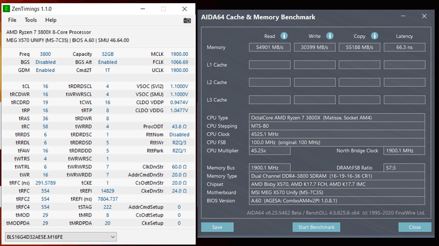Screen dimensions: 439x246
Task: Click the tRC value 58
Action: coord(46,127)
